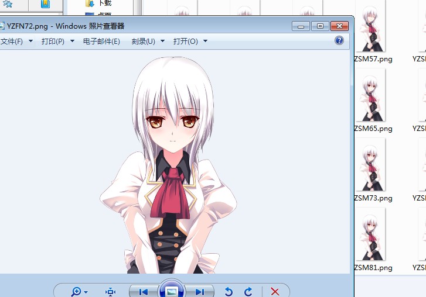Viewport: 426px width, 297px height.
Task: Select the ZSM57.png thumbnail in Explorer
Action: pos(370,26)
